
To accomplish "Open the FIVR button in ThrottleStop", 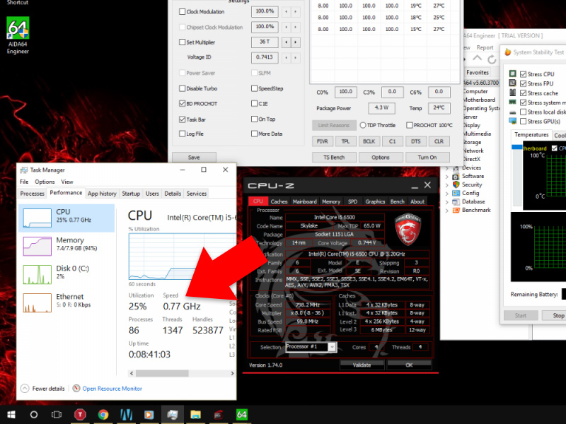I will 323,141.
